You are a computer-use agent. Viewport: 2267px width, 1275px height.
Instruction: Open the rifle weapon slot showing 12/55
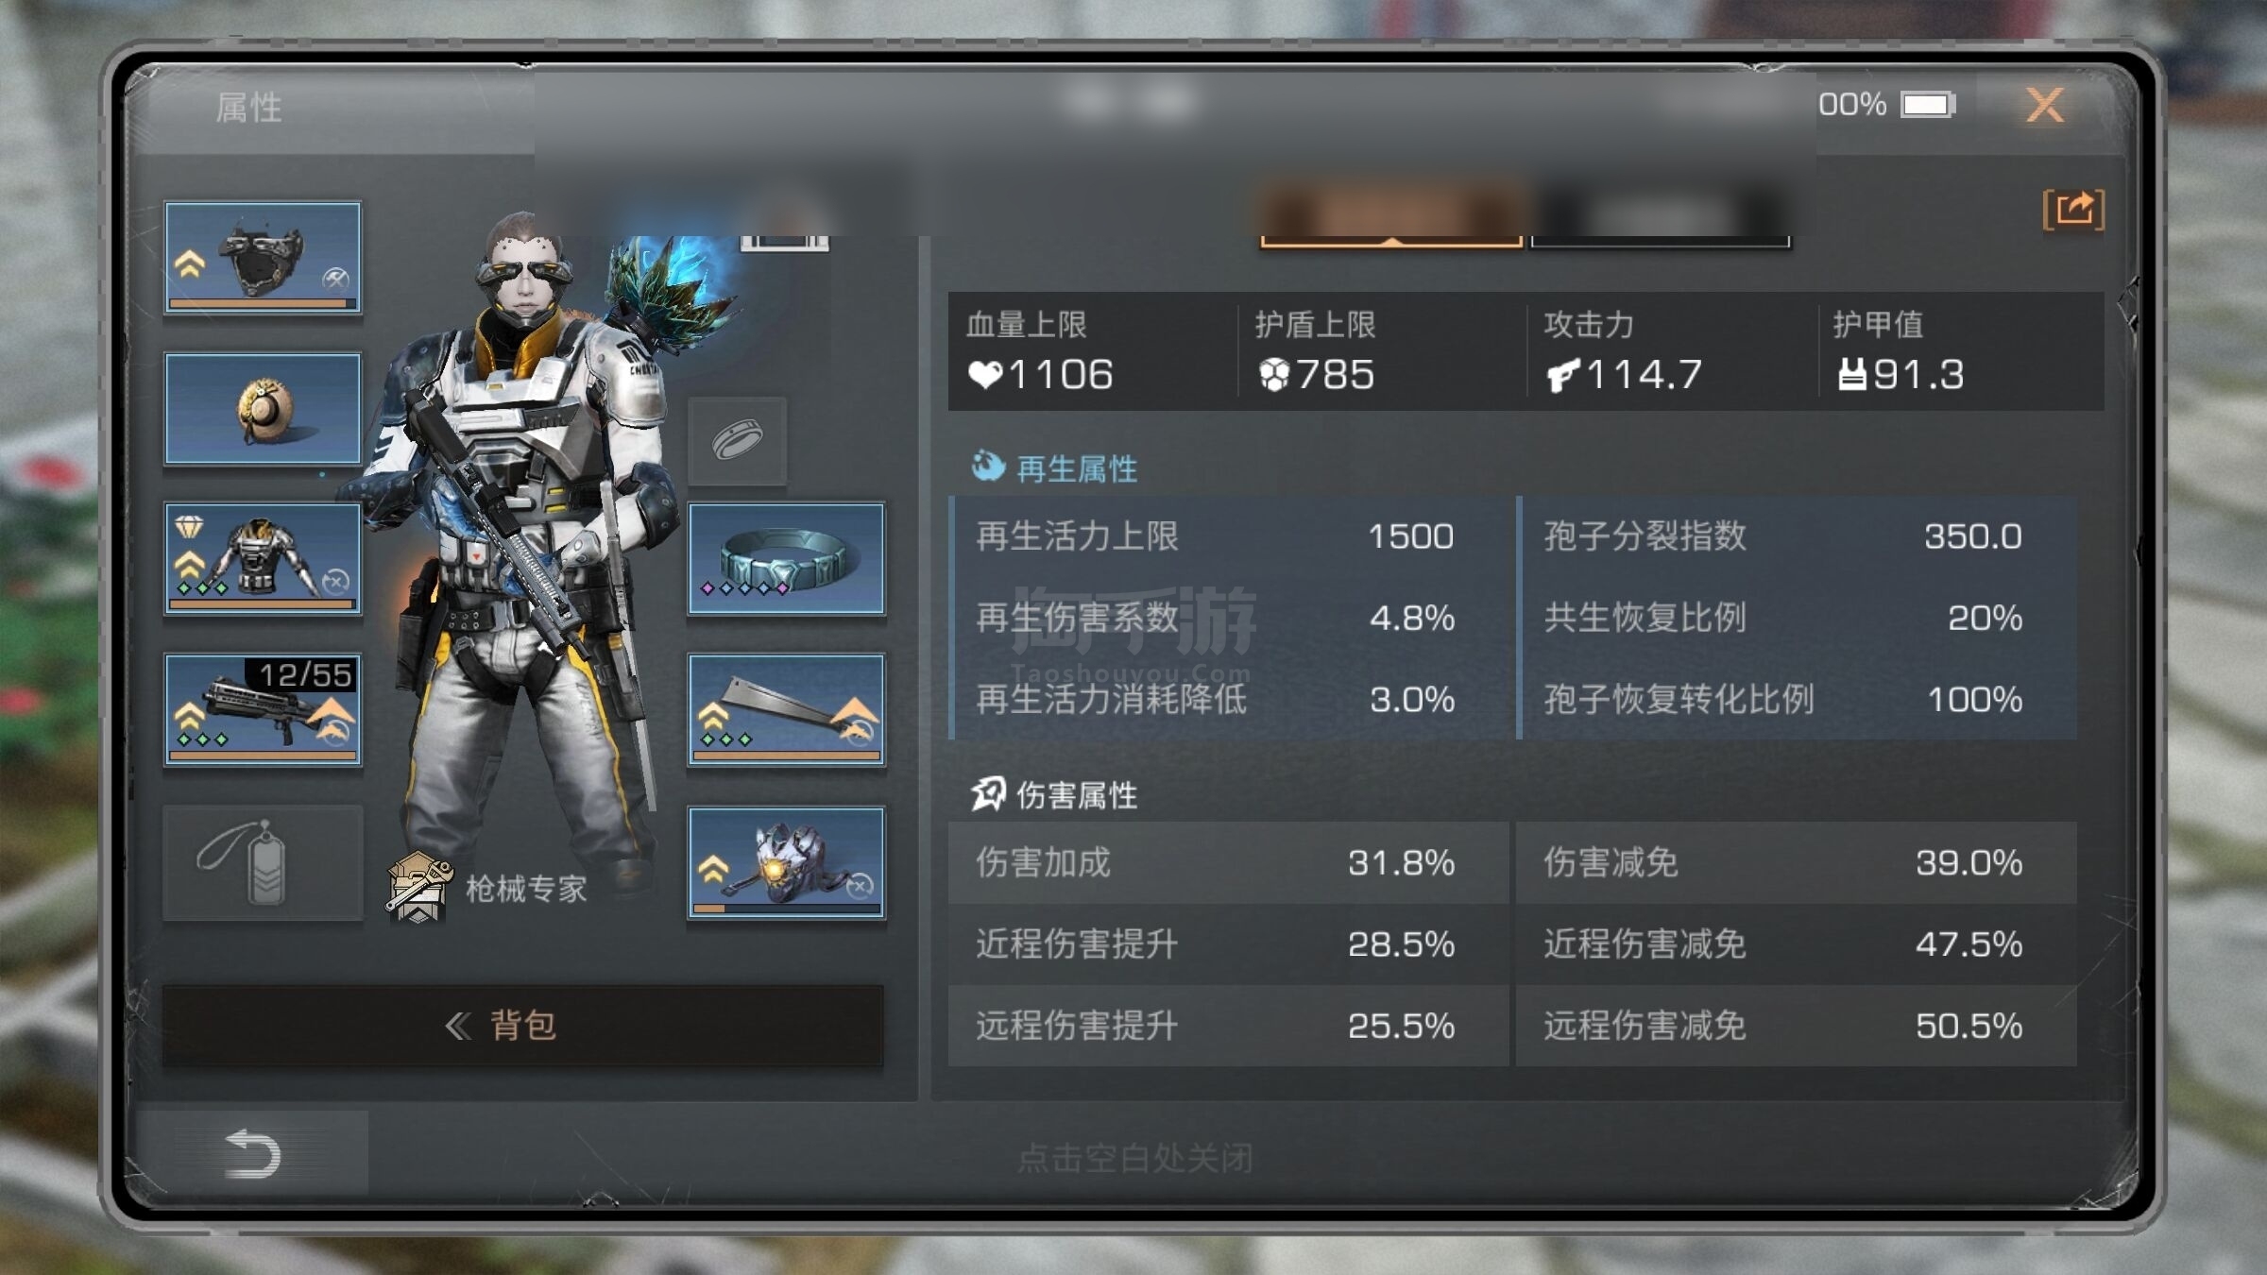pos(263,709)
